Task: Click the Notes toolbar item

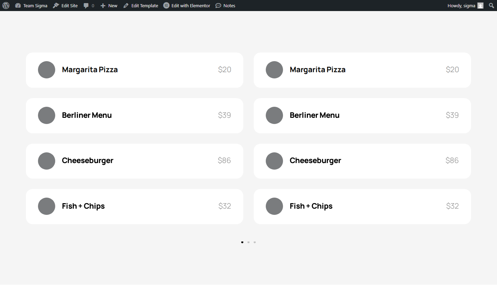Action: [225, 6]
